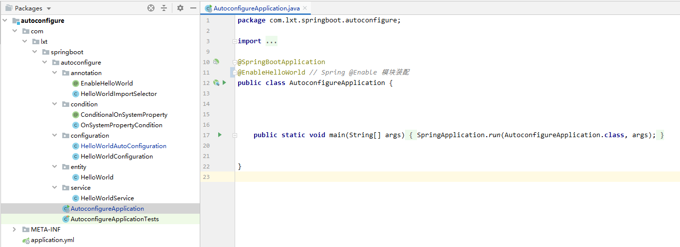Viewport: 680px width, 247px height.
Task: Select HelloWorldConfiguration class
Action: click(117, 156)
